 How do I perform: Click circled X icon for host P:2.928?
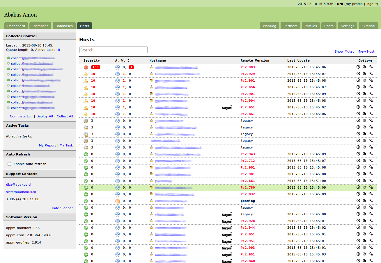(358, 221)
